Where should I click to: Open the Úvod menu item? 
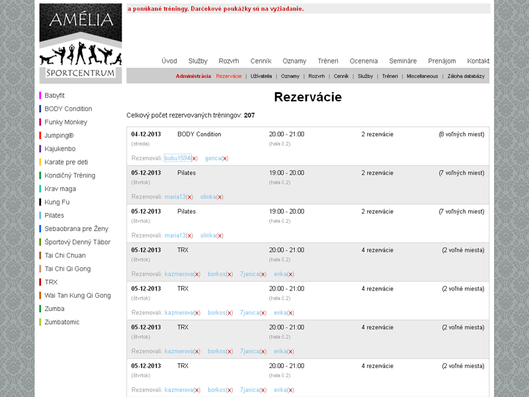click(x=169, y=61)
